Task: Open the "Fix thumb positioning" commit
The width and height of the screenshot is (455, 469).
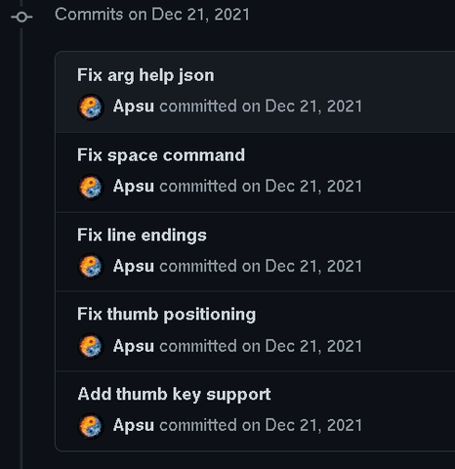Action: coord(166,315)
